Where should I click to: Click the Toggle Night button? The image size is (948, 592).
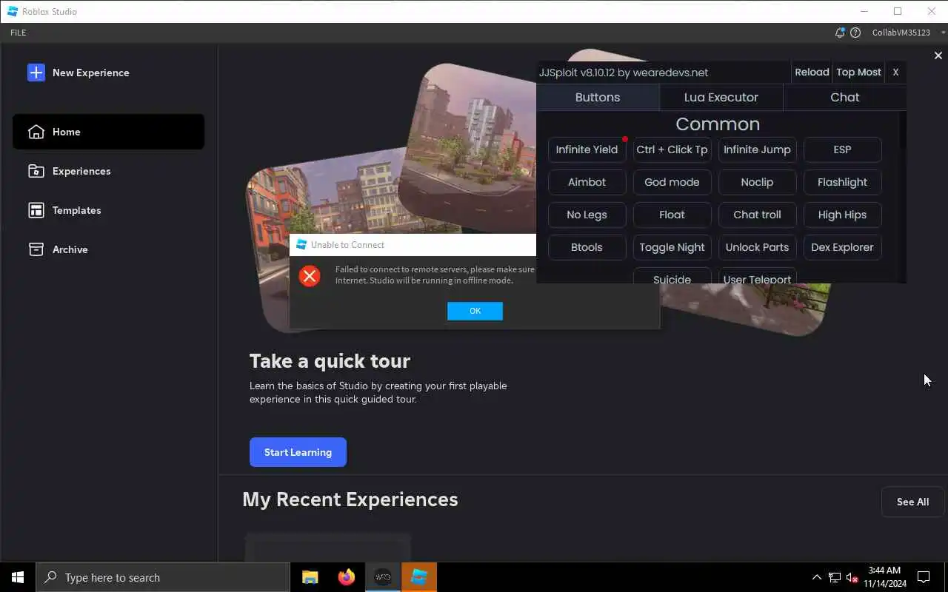(x=672, y=247)
